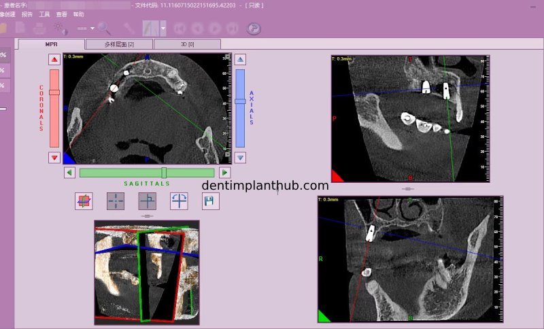Switch to the 3D [0] tab
Viewport: 544px width, 329px height.
pyautogui.click(x=188, y=44)
